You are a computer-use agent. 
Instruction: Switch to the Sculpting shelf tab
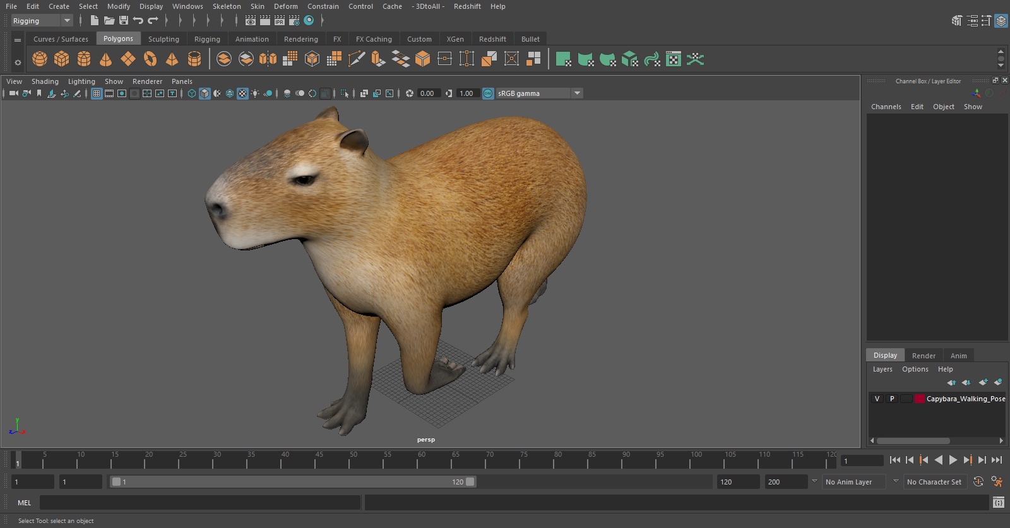[163, 39]
